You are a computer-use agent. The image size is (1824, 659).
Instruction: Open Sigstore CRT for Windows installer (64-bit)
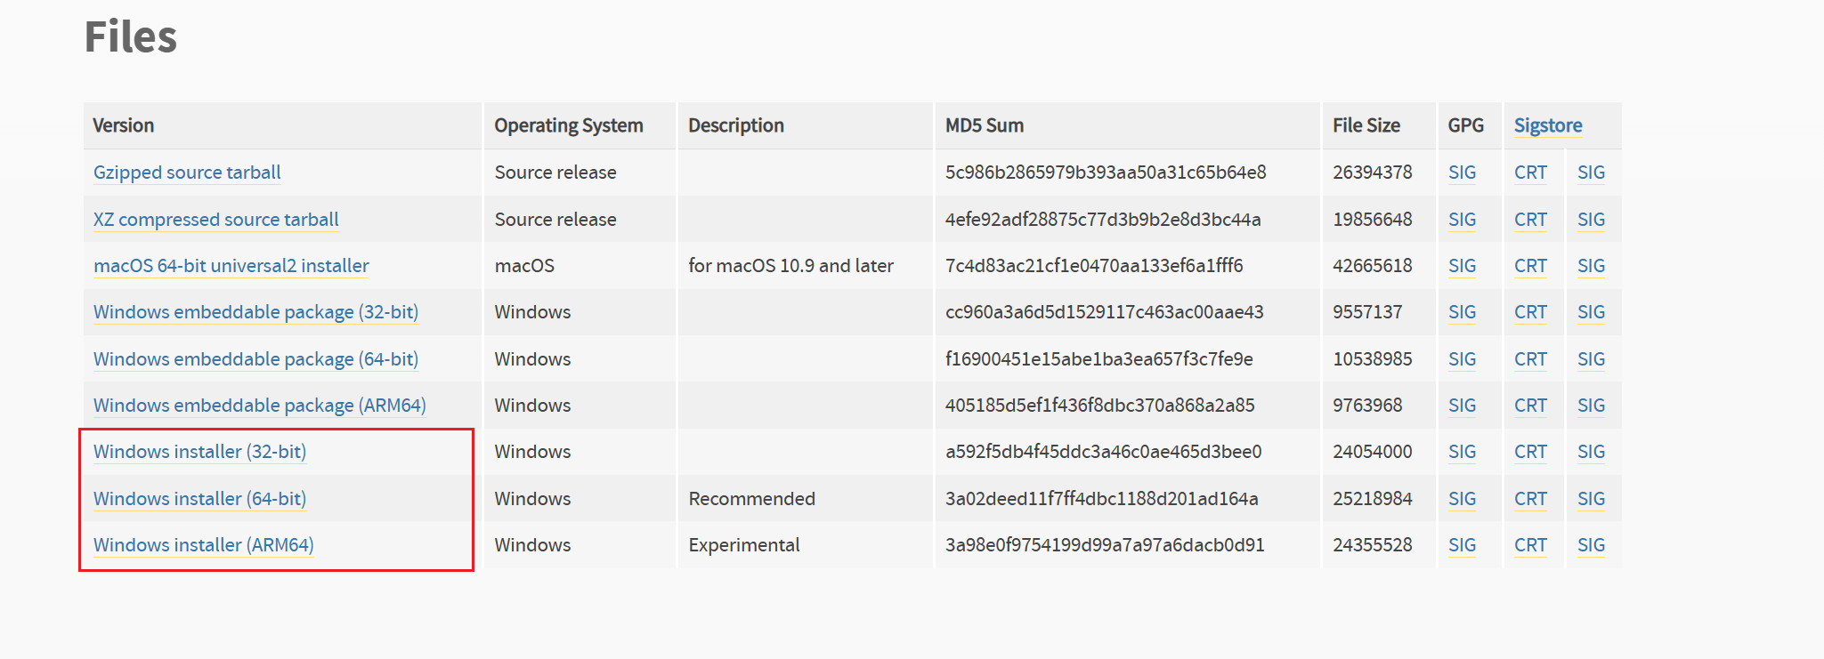(1530, 499)
